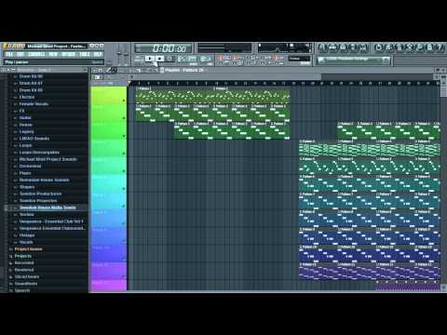Image resolution: width=447 pixels, height=335 pixels.
Task: Open the FILE menu
Action: pos(9,54)
